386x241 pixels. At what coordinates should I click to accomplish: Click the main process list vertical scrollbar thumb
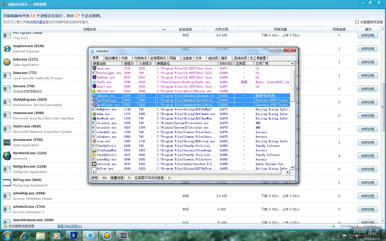click(x=383, y=107)
